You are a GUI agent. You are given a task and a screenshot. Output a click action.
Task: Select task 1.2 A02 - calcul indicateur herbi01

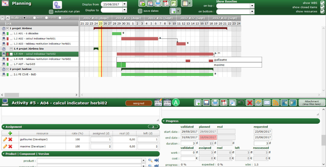point(34,39)
